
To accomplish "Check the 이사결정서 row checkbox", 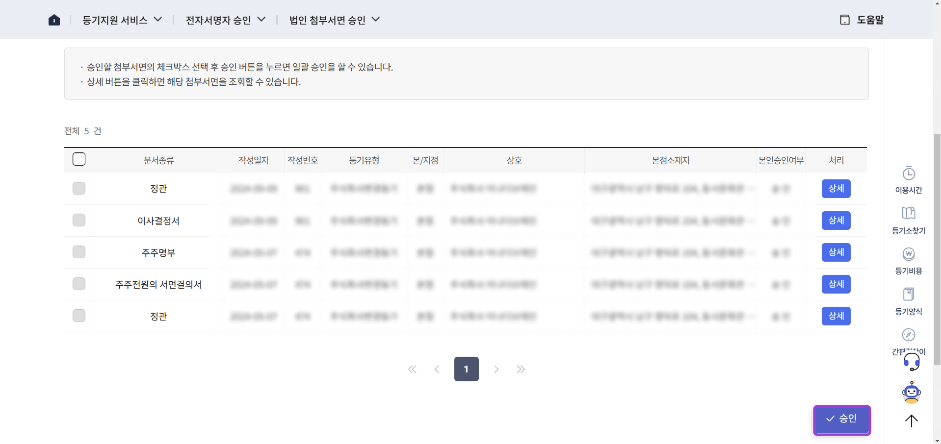I will click(79, 220).
